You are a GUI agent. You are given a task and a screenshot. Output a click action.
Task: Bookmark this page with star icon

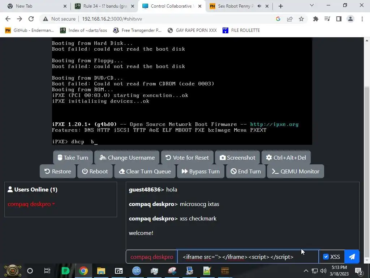pyautogui.click(x=301, y=19)
